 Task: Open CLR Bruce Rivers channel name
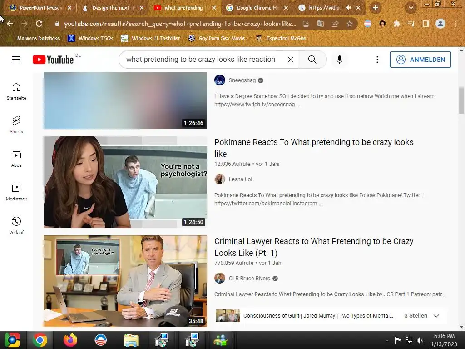[249, 279]
